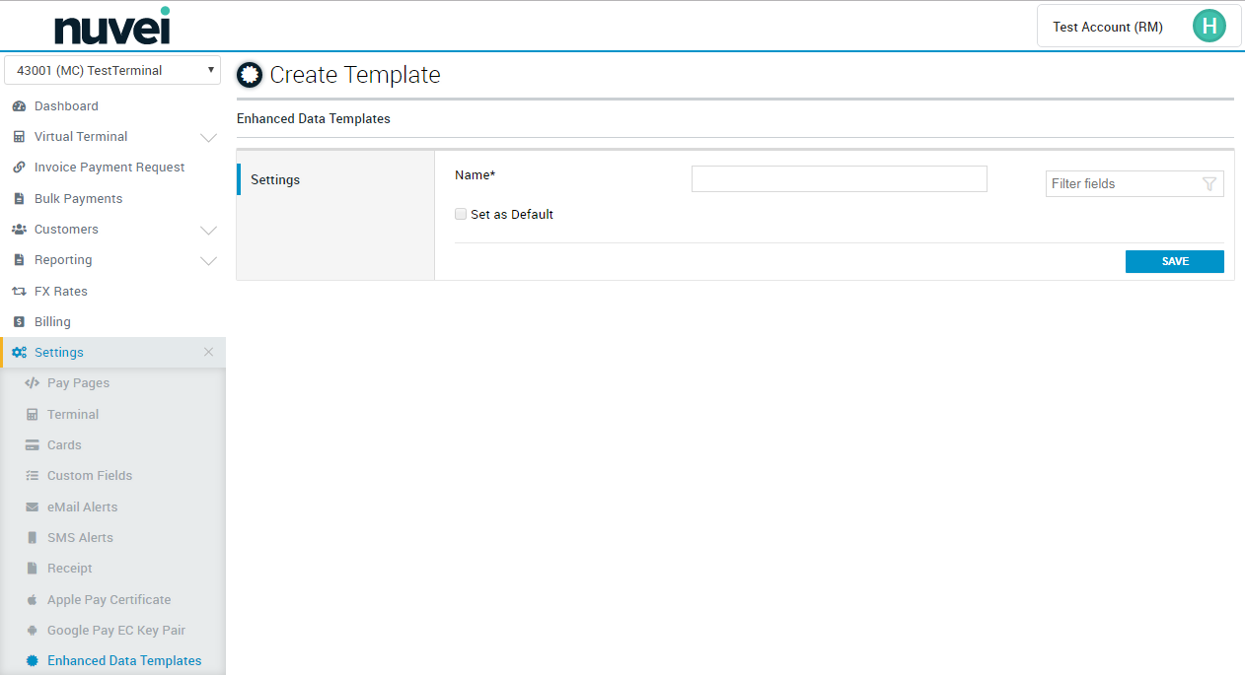This screenshot has width=1245, height=675.
Task: Click the template Name input field
Action: (839, 178)
